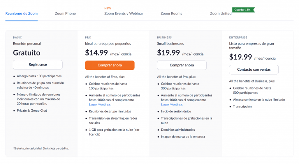299x164 pixels.
Task: Click the green Guardar 15% badge
Action: [x=243, y=10]
